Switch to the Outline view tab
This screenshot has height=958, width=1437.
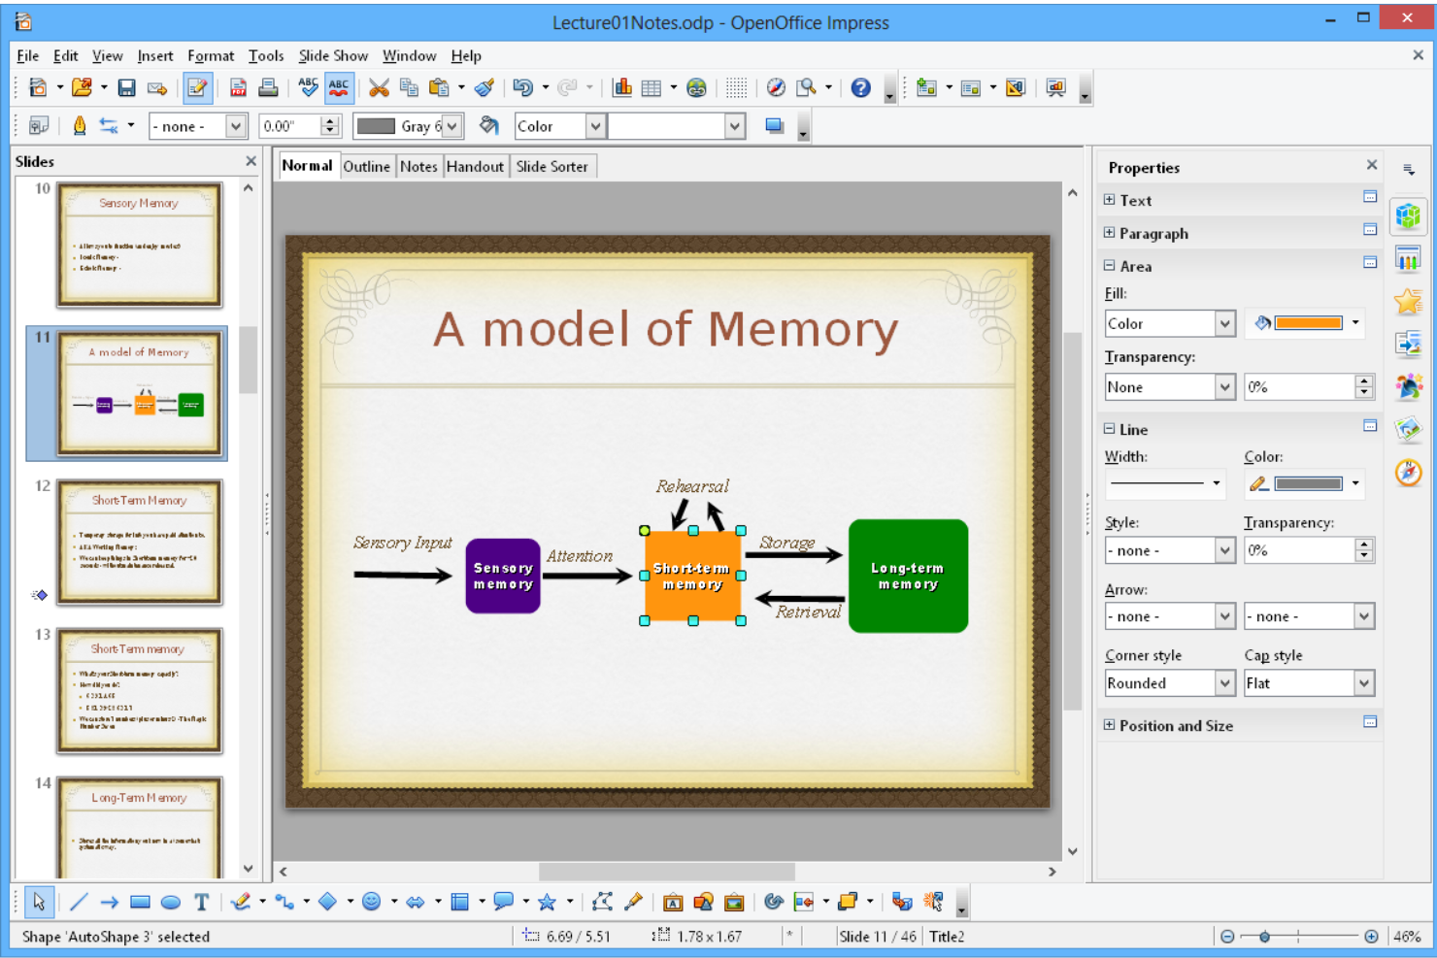tap(367, 166)
